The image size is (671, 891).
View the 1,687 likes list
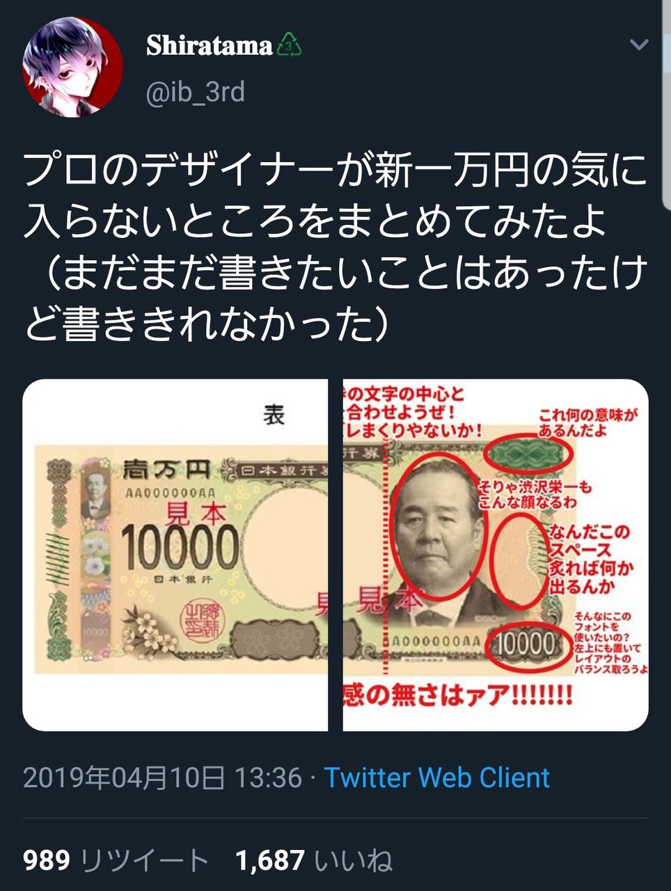(x=314, y=861)
